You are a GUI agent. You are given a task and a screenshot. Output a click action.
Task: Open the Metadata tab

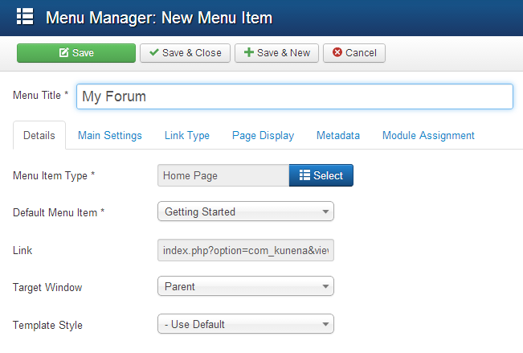[x=337, y=136]
